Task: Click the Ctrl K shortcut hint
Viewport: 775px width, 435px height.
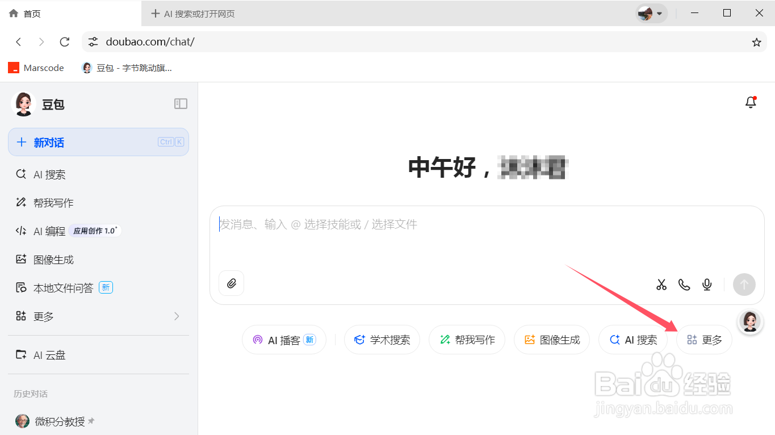Action: point(171,142)
